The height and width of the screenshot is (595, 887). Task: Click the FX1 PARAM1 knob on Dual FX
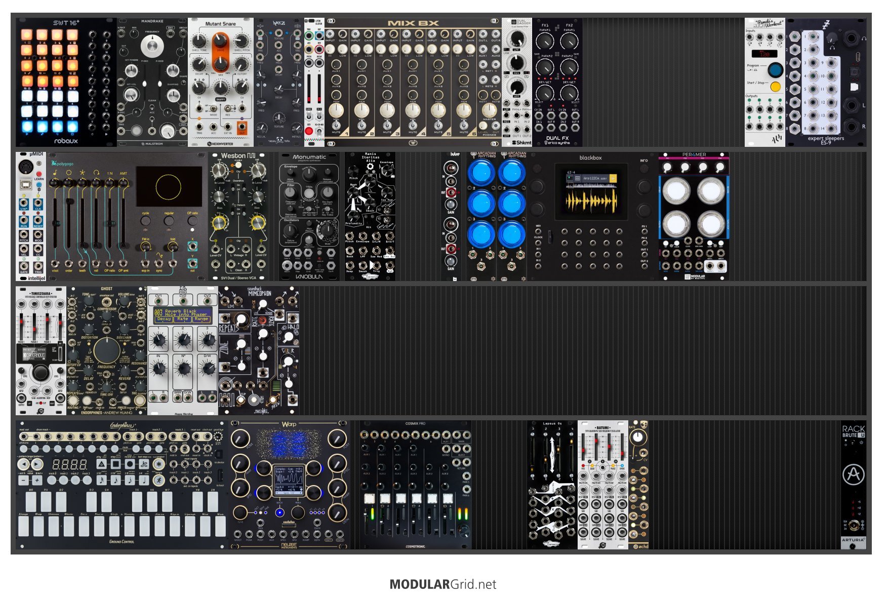pos(545,41)
